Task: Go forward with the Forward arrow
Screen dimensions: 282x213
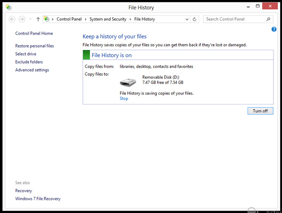Action: pyautogui.click(x=22, y=19)
